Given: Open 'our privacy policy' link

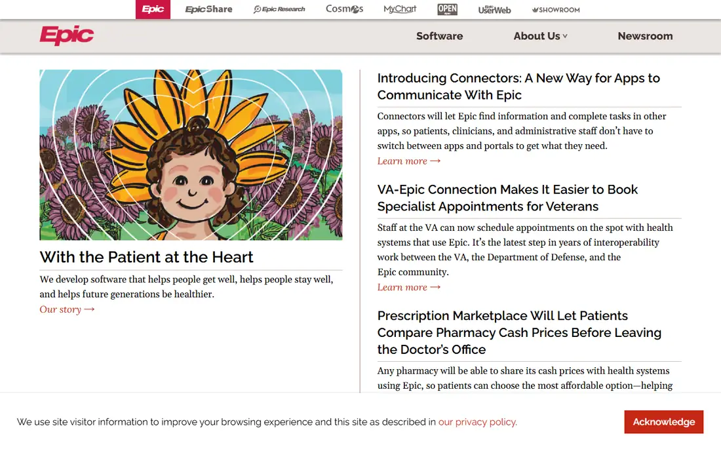Looking at the screenshot, I should coord(478,422).
